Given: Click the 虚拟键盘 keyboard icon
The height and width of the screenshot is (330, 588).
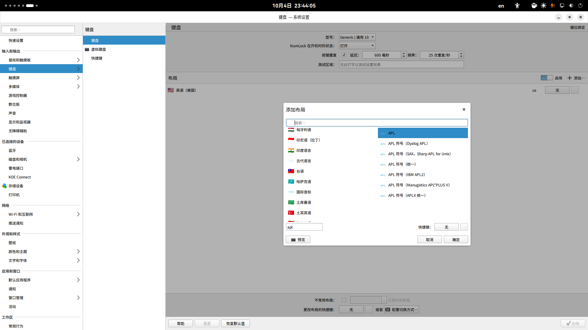Looking at the screenshot, I should tap(87, 50).
